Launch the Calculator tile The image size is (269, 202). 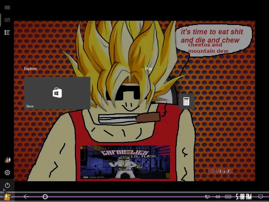(187, 101)
